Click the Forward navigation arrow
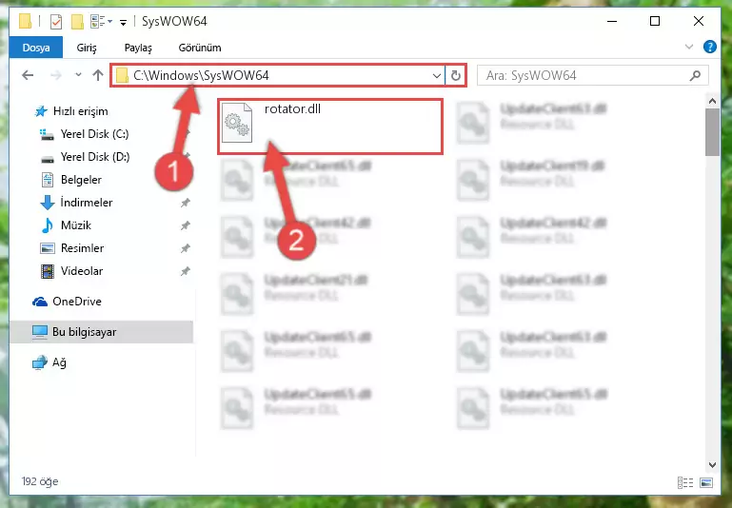Screen dimensions: 732x508 pos(55,75)
